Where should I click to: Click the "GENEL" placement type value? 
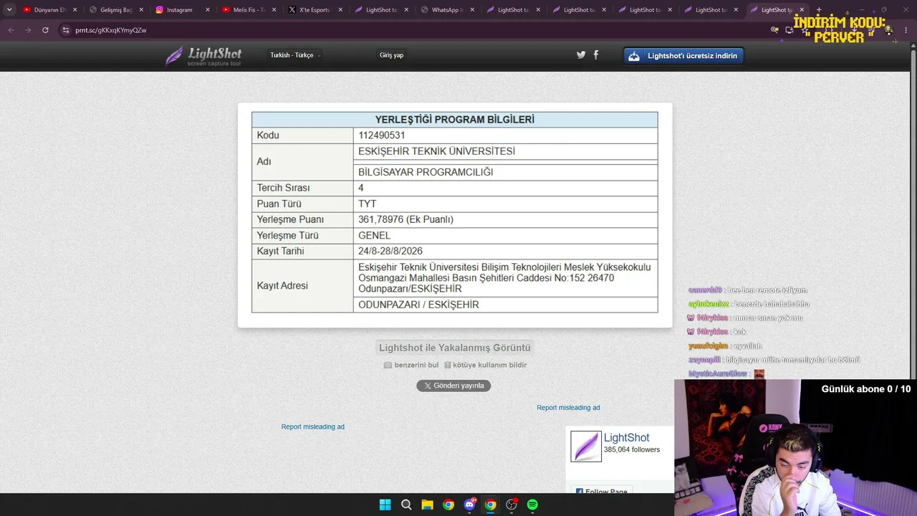375,235
